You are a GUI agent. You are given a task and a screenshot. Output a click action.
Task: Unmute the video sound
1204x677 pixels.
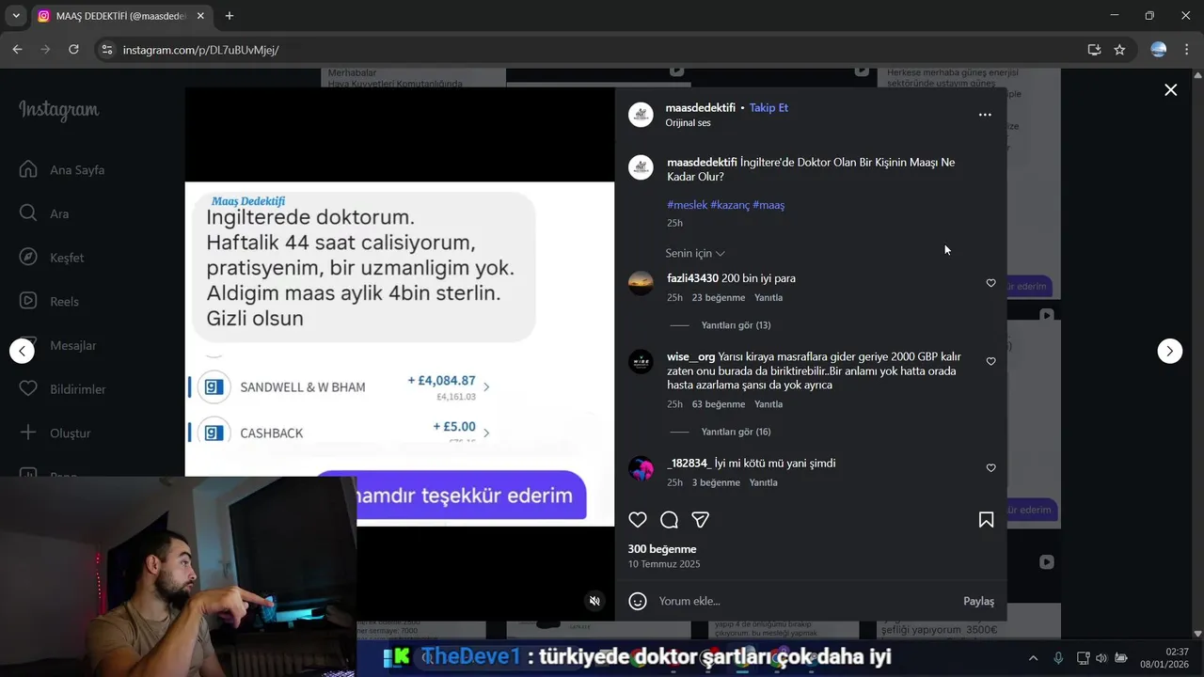(594, 601)
